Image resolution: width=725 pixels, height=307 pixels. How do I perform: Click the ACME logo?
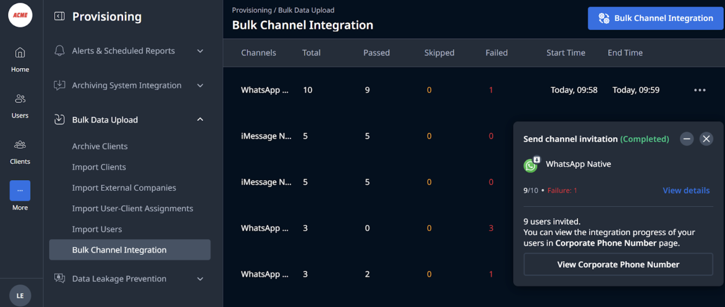pyautogui.click(x=20, y=15)
